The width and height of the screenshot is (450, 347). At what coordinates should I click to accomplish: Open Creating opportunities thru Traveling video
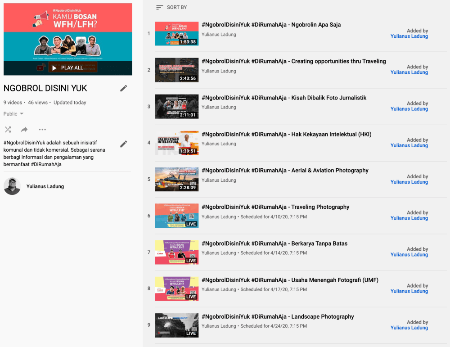coord(293,61)
